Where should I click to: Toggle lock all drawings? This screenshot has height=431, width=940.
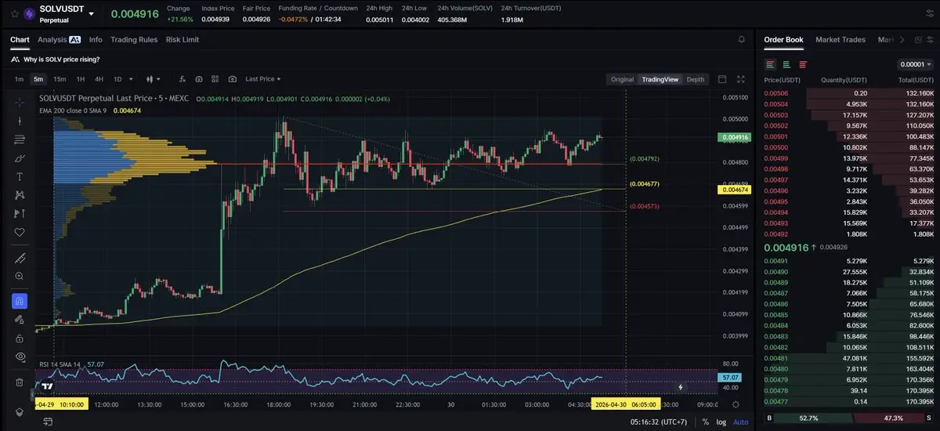20,338
